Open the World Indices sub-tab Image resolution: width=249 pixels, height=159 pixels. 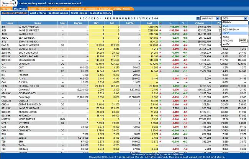pos(79,13)
